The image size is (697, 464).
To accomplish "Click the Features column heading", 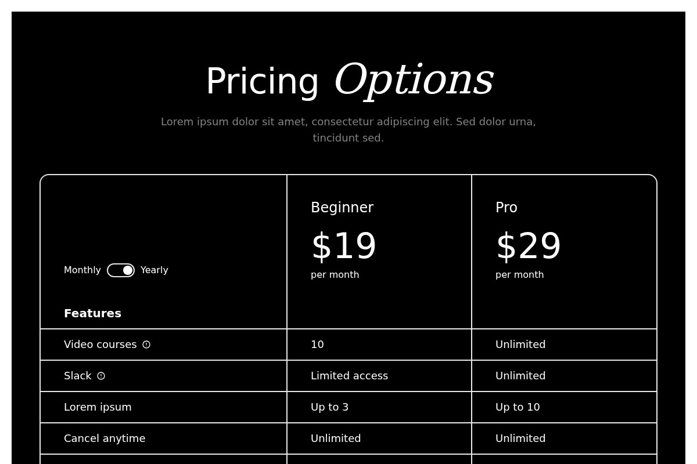I will (x=93, y=314).
